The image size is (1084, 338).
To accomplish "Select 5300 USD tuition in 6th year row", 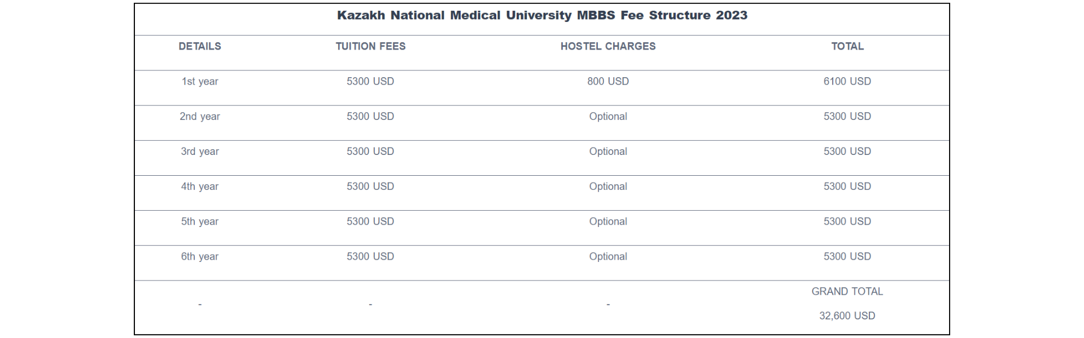I will click(x=370, y=256).
